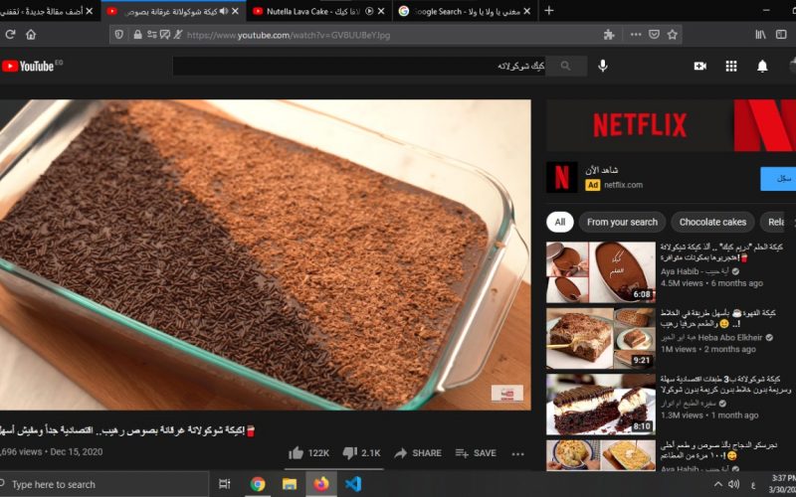
Task: Open YouTube notifications bell
Action: tap(762, 66)
